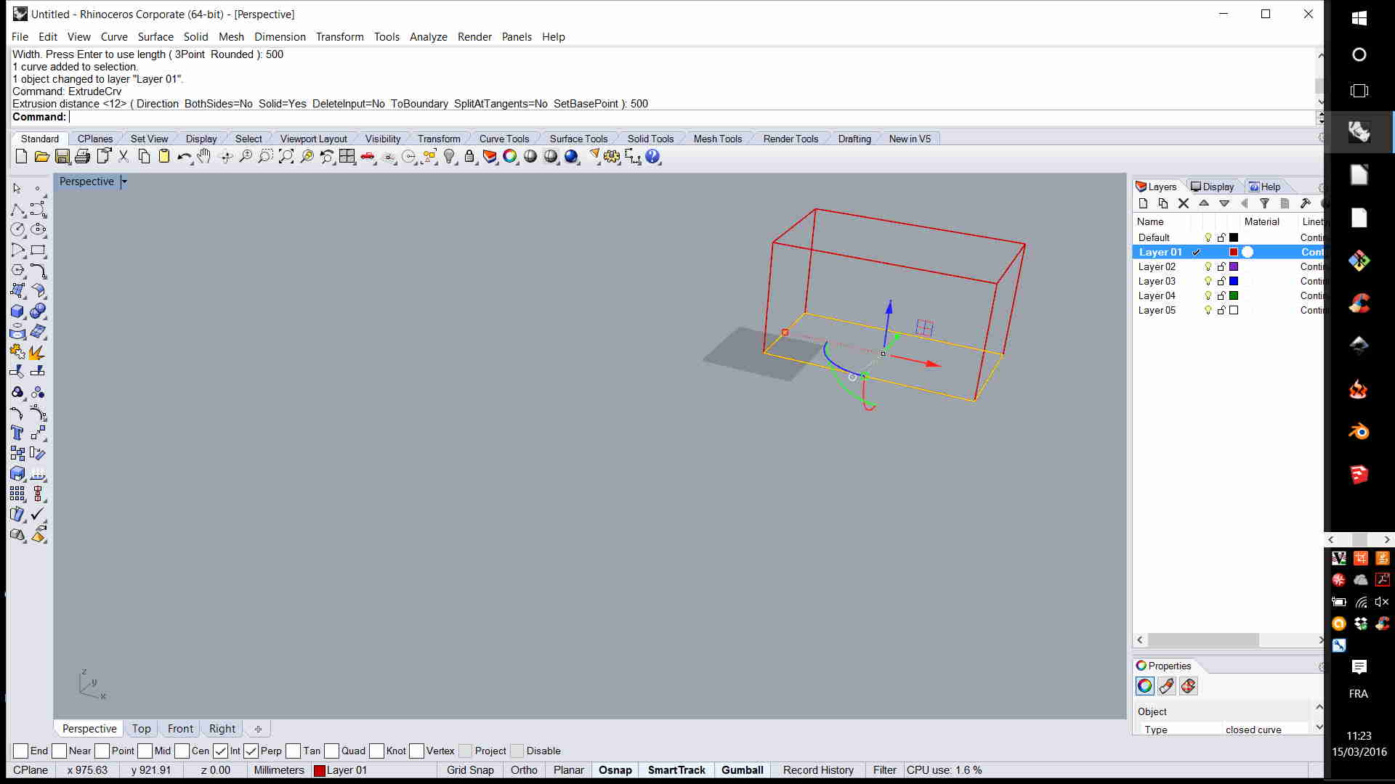Toggle the Perp osnap checkbox
The image size is (1395, 784).
pos(251,751)
